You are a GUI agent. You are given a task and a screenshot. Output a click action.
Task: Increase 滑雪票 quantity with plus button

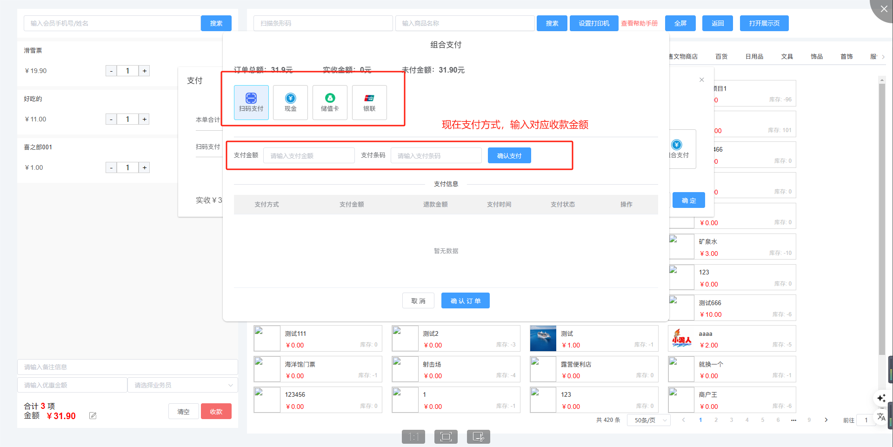tap(145, 71)
